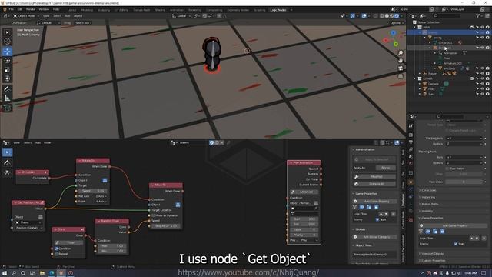This screenshot has height=277, width=492.
Task: Click Windows Start button on taskbar
Action: click(x=5, y=273)
